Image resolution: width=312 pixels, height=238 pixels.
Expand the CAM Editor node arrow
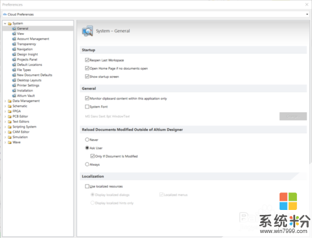click(x=5, y=132)
